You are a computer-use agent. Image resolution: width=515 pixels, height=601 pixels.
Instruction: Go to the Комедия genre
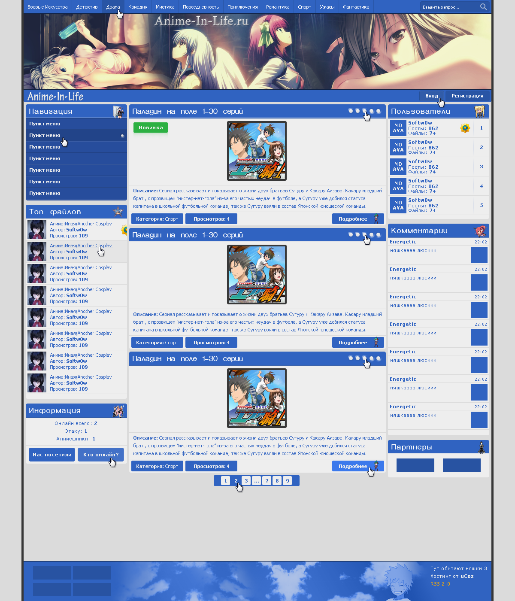click(138, 7)
